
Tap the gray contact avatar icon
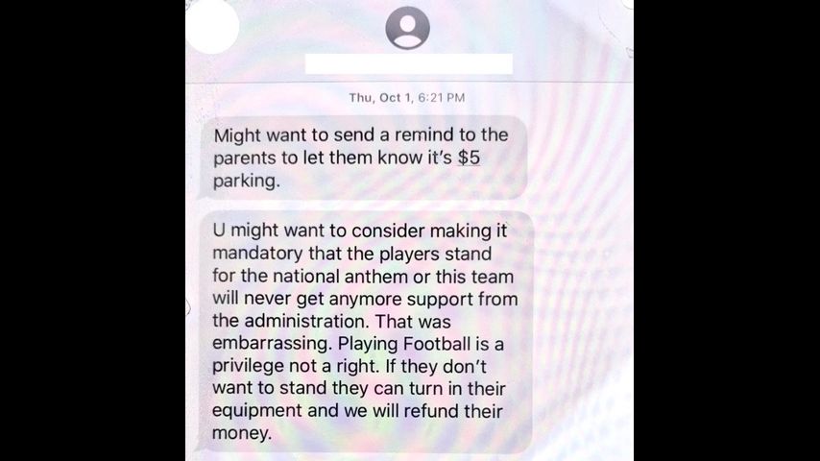407,28
